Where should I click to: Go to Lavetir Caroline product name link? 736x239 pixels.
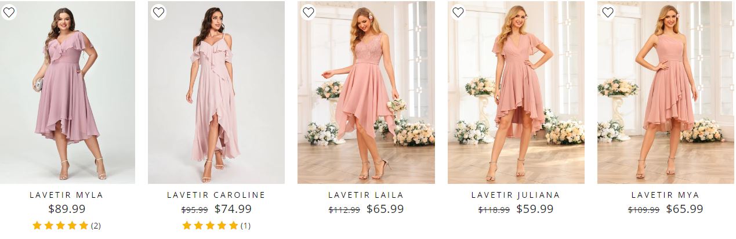(216, 195)
